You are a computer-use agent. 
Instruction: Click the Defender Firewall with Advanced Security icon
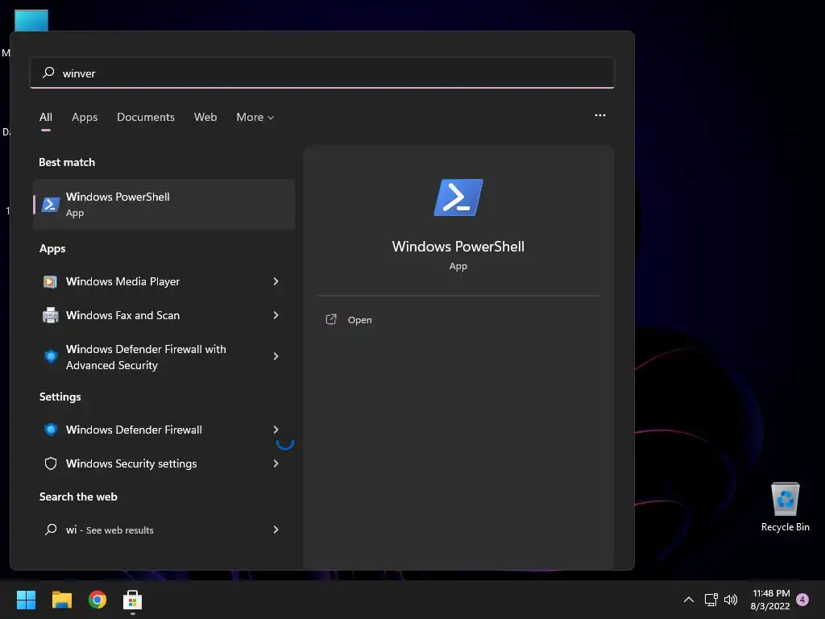click(51, 357)
